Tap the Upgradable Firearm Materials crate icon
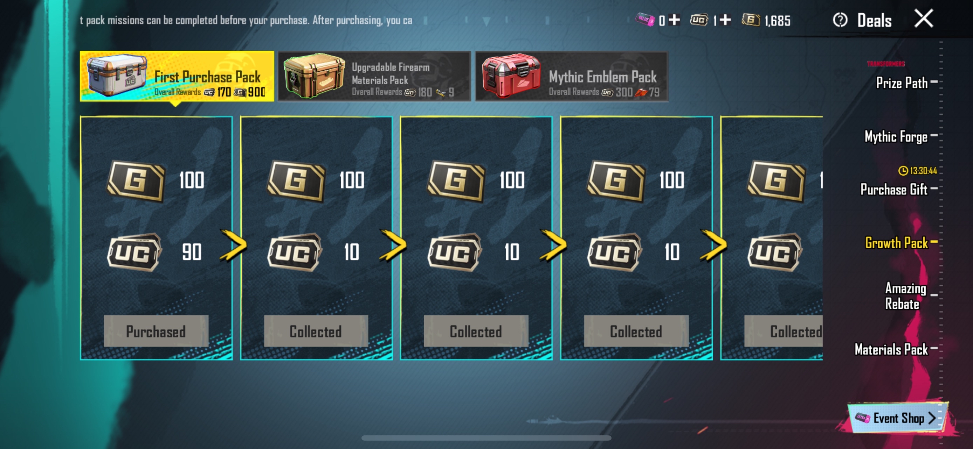 pyautogui.click(x=314, y=75)
